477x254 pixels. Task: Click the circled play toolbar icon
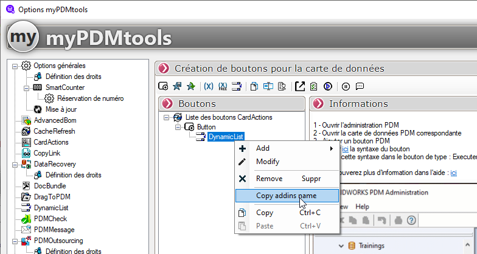327,86
